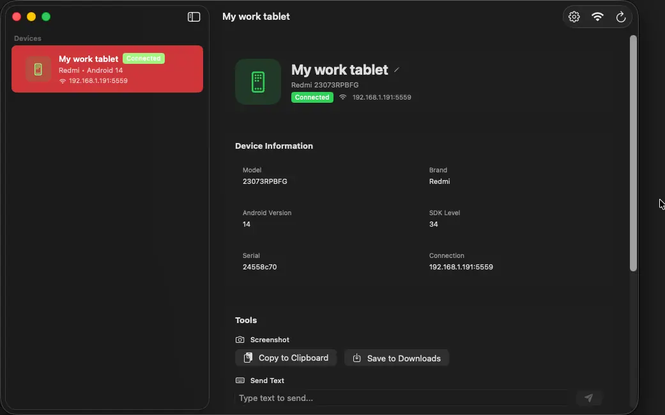Open settings via the gear icon
Screen dimensions: 665x415
tap(574, 17)
